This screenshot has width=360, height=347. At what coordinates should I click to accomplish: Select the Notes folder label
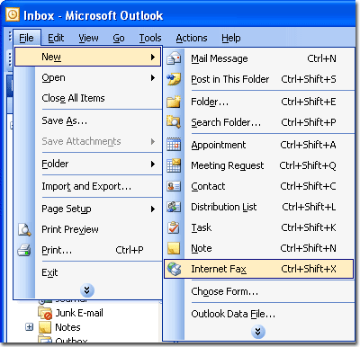[67, 327]
